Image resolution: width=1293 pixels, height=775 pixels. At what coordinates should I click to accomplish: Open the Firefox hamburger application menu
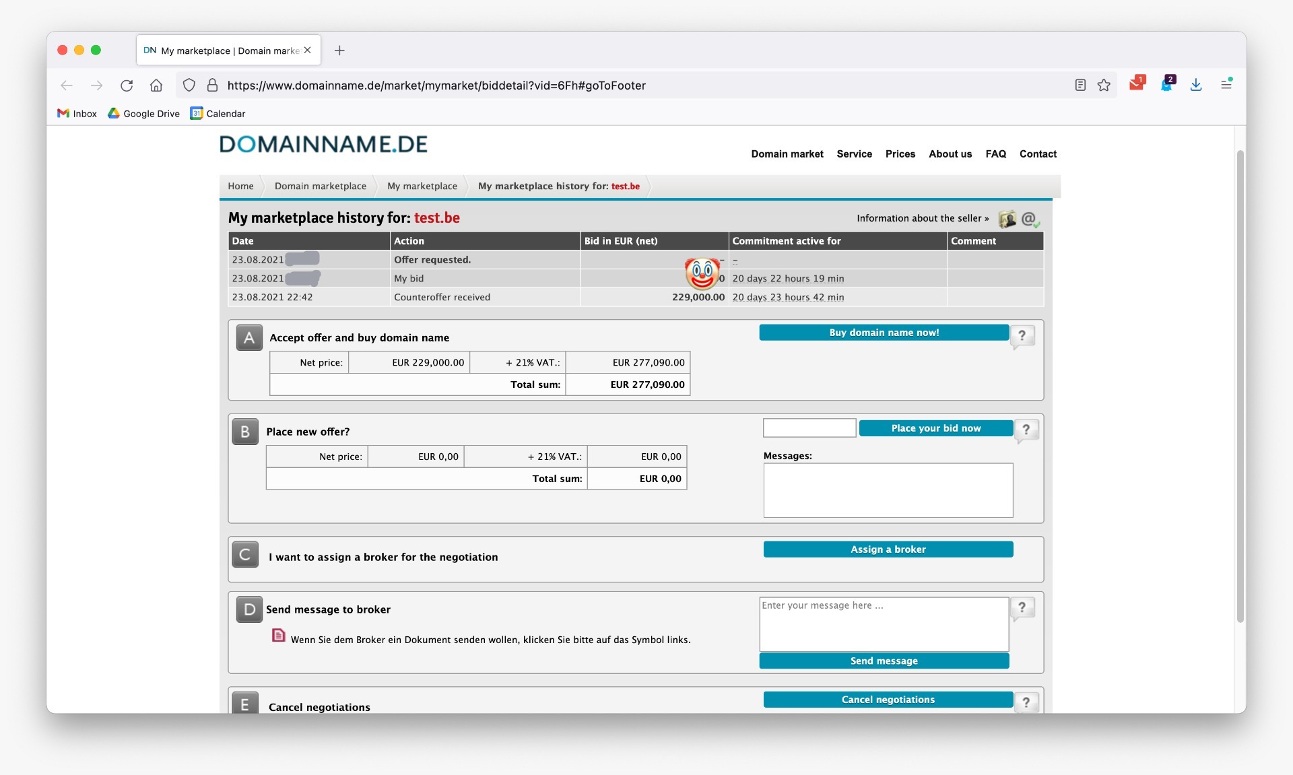pyautogui.click(x=1226, y=85)
